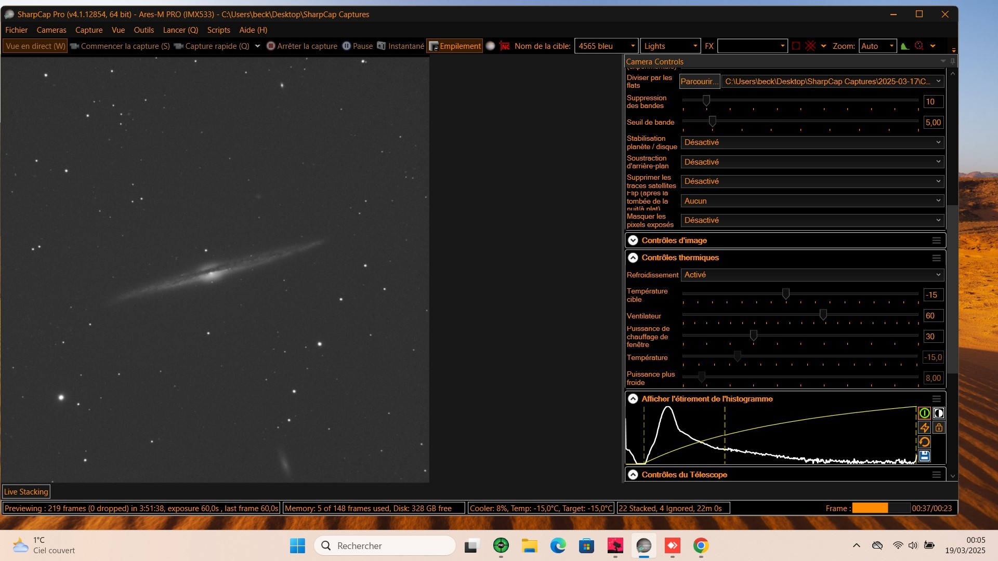Open the FX effects dropdown
The height and width of the screenshot is (561, 998).
point(752,46)
